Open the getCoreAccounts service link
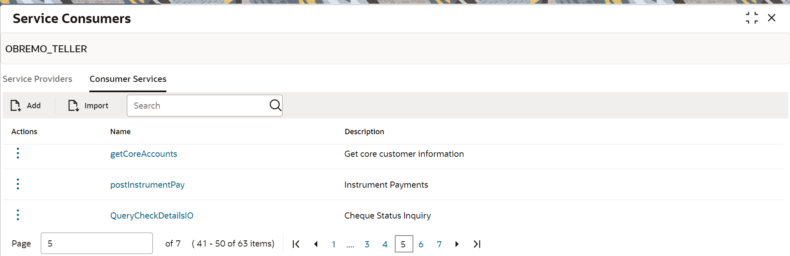Screen dimensions: 790x256 tap(144, 154)
